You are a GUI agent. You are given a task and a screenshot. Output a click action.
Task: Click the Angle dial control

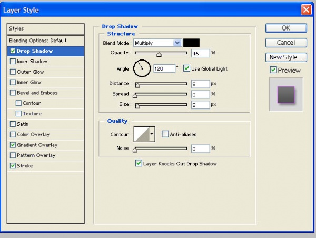[142, 68]
